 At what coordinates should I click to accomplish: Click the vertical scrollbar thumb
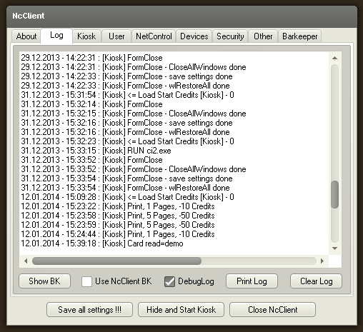334,194
